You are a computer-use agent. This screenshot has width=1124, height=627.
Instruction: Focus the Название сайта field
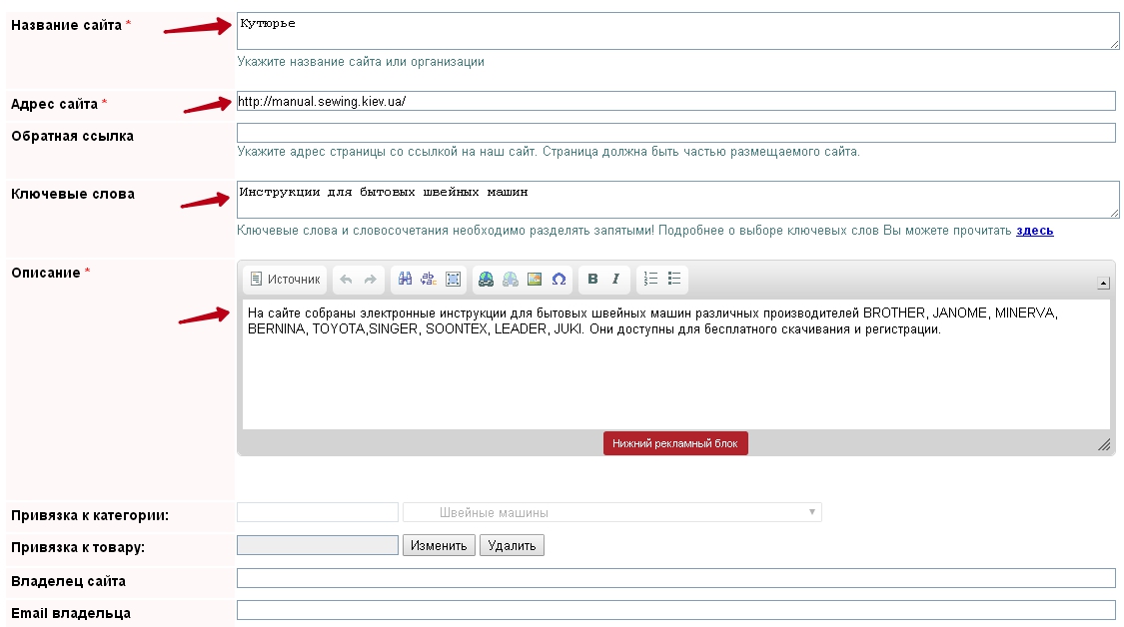[x=677, y=32]
